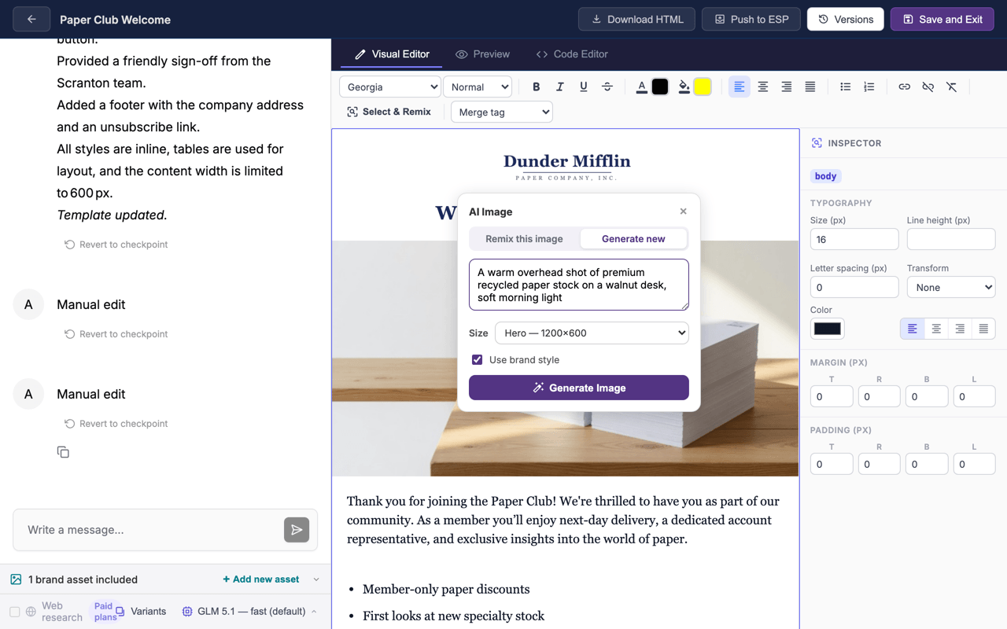Image resolution: width=1007 pixels, height=629 pixels.
Task: Uncheck Use brand style checkbox
Action: [477, 359]
